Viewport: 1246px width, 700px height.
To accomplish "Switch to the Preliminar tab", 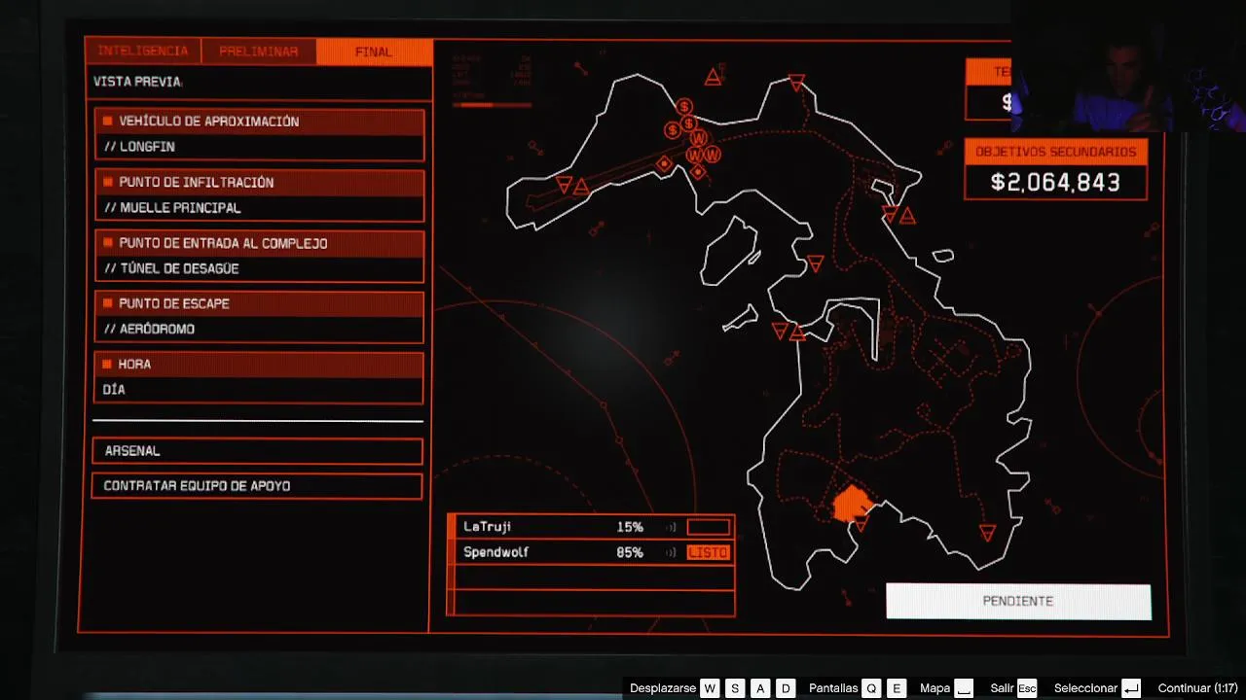I will click(258, 52).
